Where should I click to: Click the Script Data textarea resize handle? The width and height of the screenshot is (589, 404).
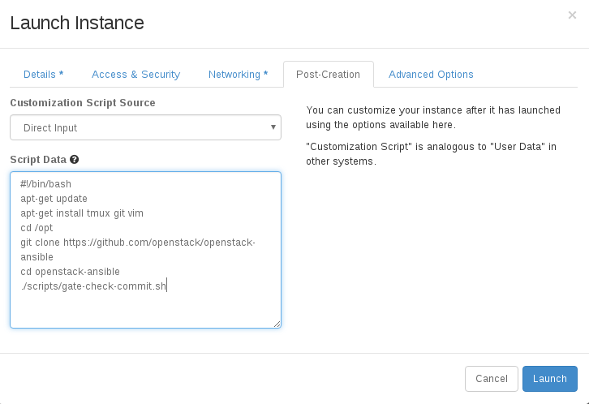277,324
